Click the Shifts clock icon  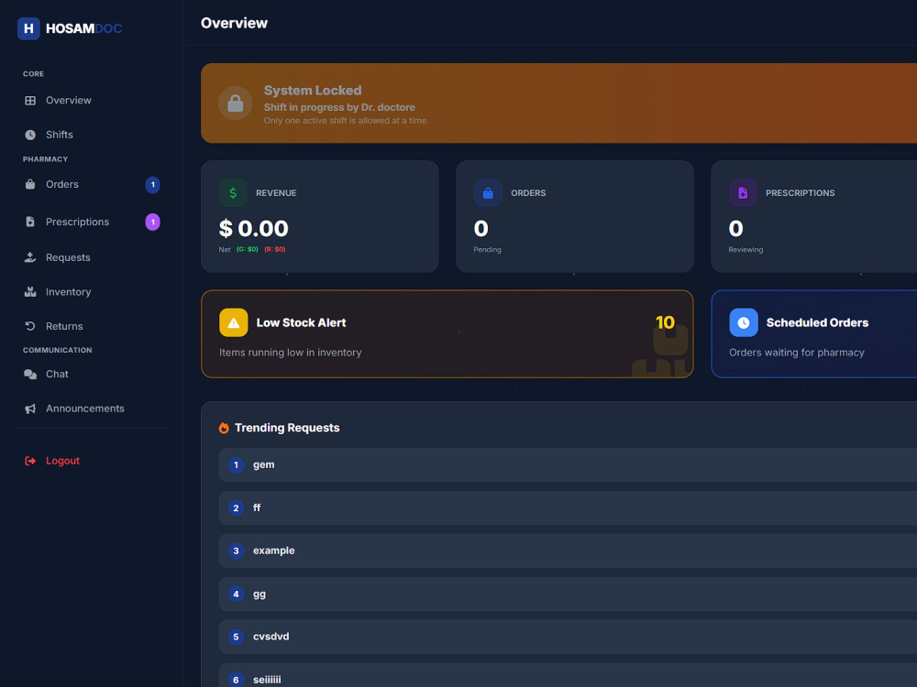coord(30,135)
